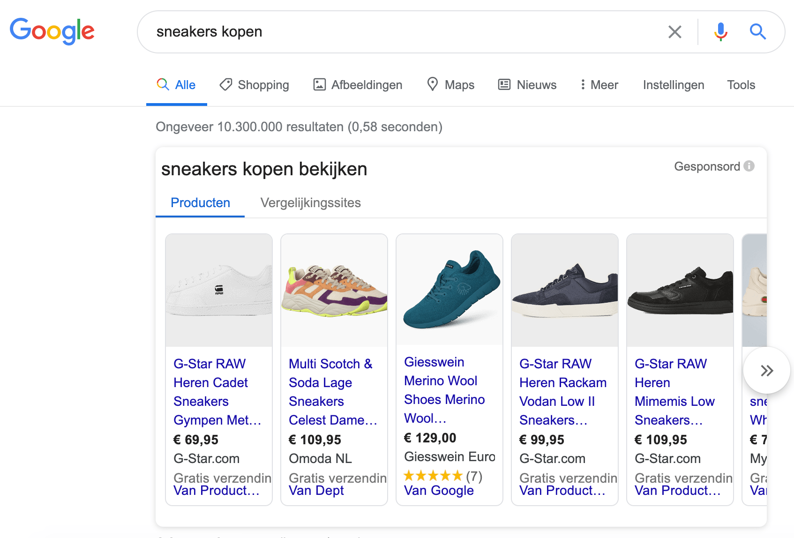Open the Giesswein Merino Wool Shoes link
The height and width of the screenshot is (538, 794).
click(x=444, y=390)
